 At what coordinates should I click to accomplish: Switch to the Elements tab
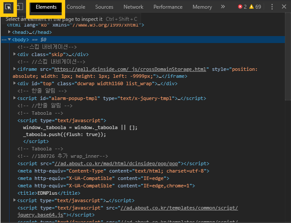pos(46,7)
